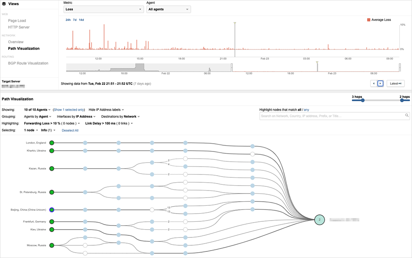Switch highlight match to any
412x258 pixels.
306,110
